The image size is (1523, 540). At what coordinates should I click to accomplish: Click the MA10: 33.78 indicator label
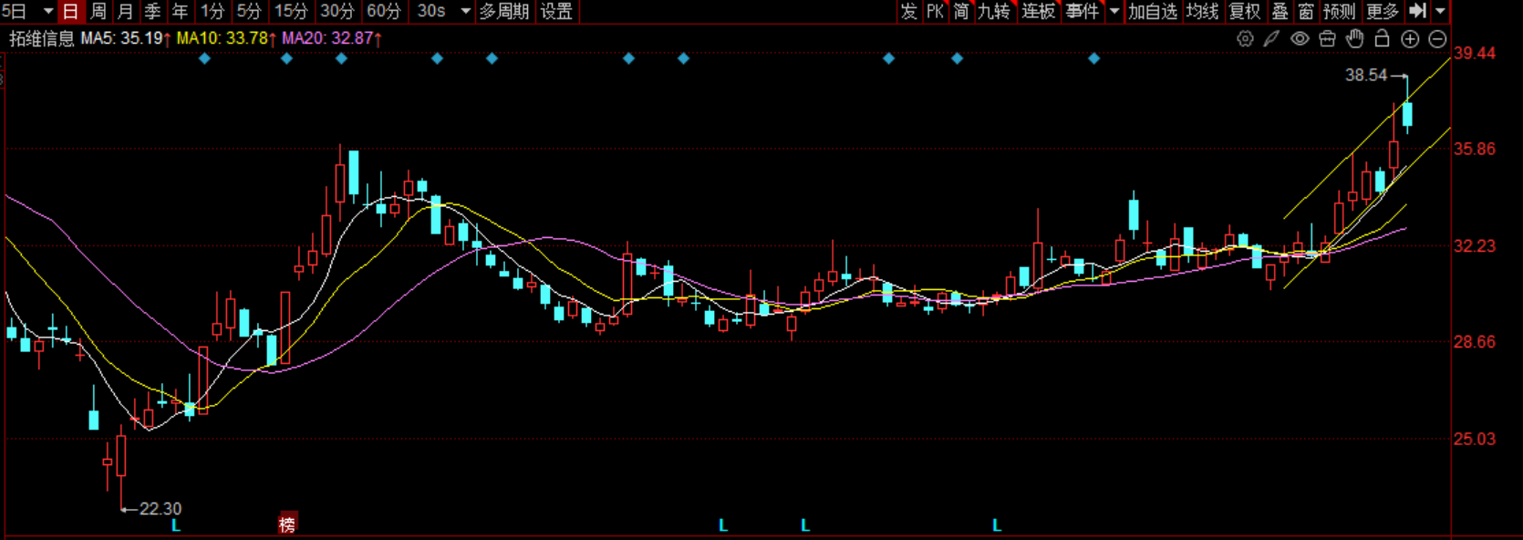click(226, 38)
